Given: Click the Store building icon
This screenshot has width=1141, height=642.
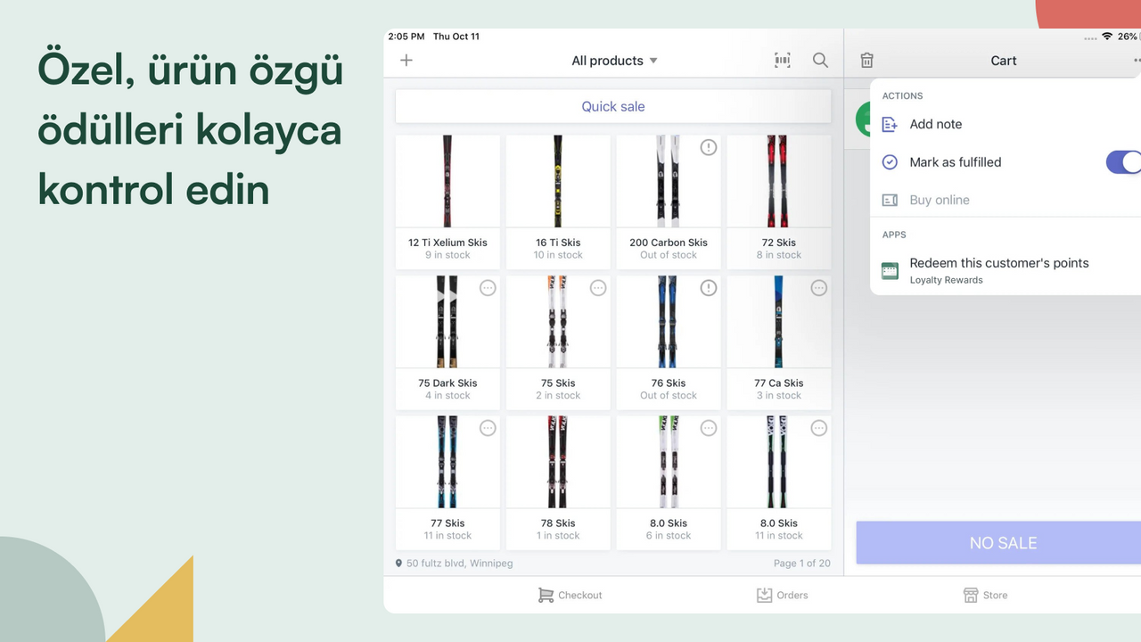Looking at the screenshot, I should 971,595.
